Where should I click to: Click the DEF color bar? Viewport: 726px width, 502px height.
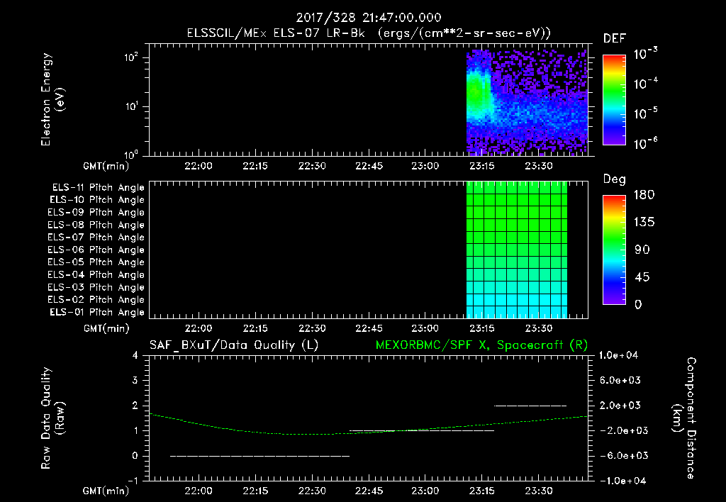[614, 100]
